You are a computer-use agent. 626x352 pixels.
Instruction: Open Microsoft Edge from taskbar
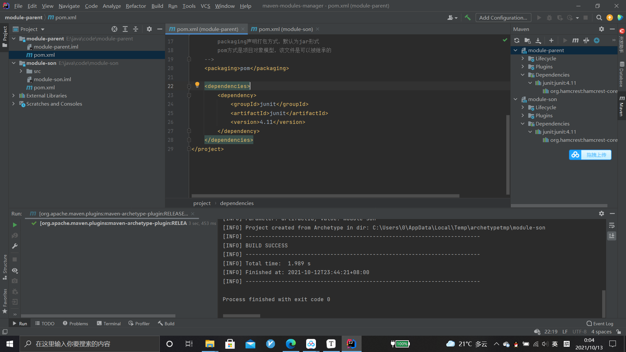tap(291, 344)
